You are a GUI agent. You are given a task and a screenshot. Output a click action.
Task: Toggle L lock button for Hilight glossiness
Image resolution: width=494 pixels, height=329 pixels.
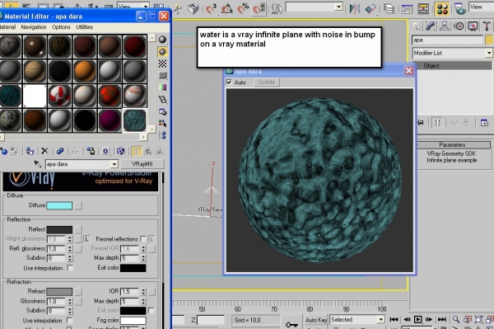point(86,239)
